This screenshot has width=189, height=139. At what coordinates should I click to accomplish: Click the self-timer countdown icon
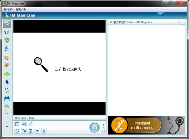tap(17, 130)
